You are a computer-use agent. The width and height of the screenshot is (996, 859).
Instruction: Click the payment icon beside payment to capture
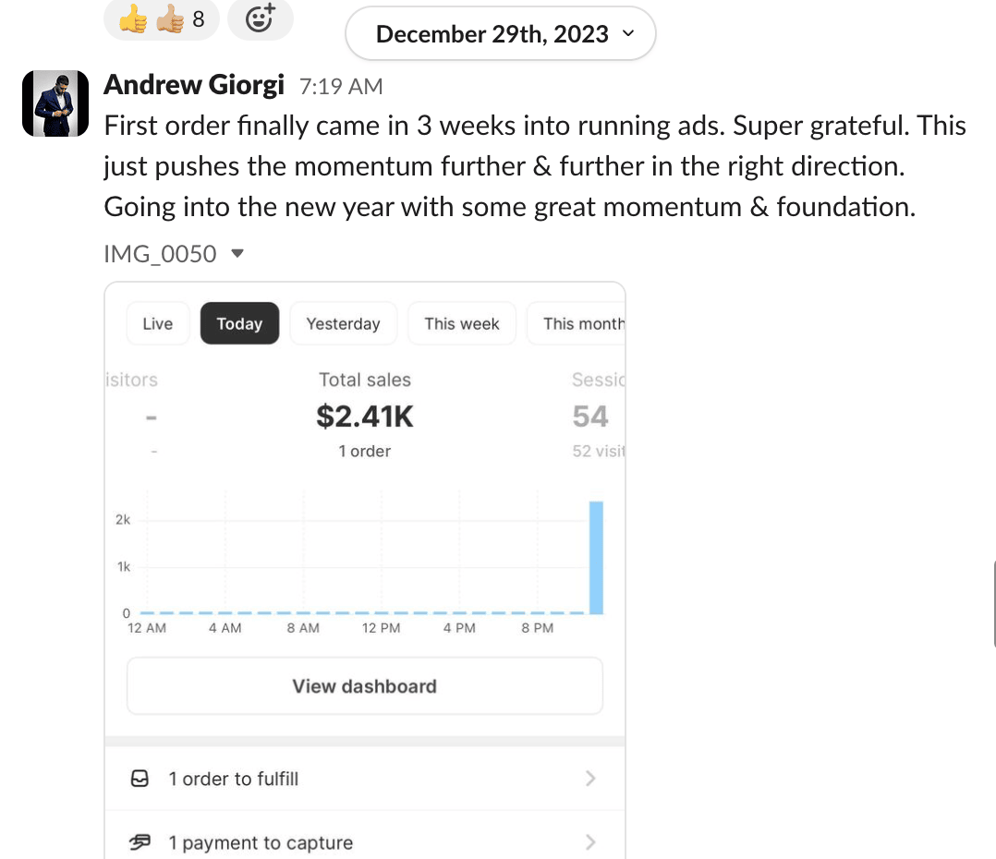pyautogui.click(x=140, y=841)
